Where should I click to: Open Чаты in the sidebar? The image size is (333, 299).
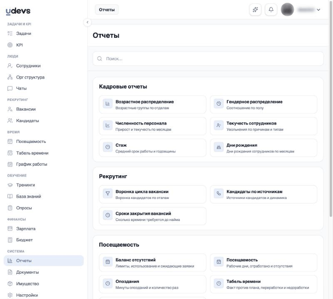(44, 88)
